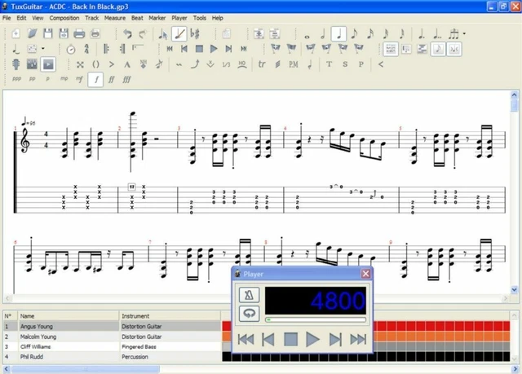Open the Composition menu
Image resolution: width=522 pixels, height=374 pixels.
click(64, 17)
